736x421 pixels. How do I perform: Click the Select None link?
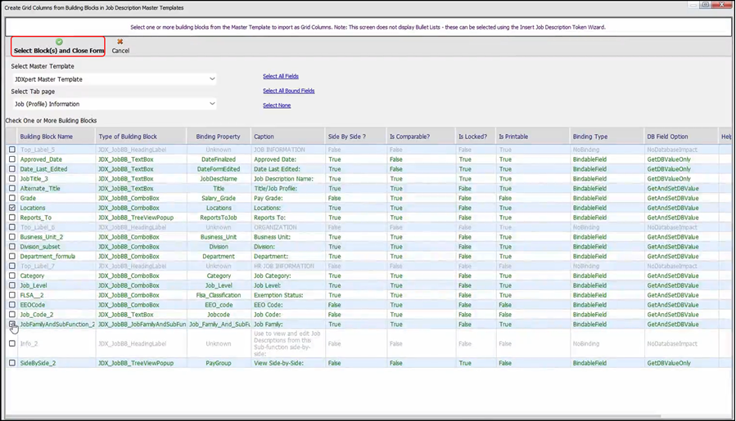[x=276, y=105]
